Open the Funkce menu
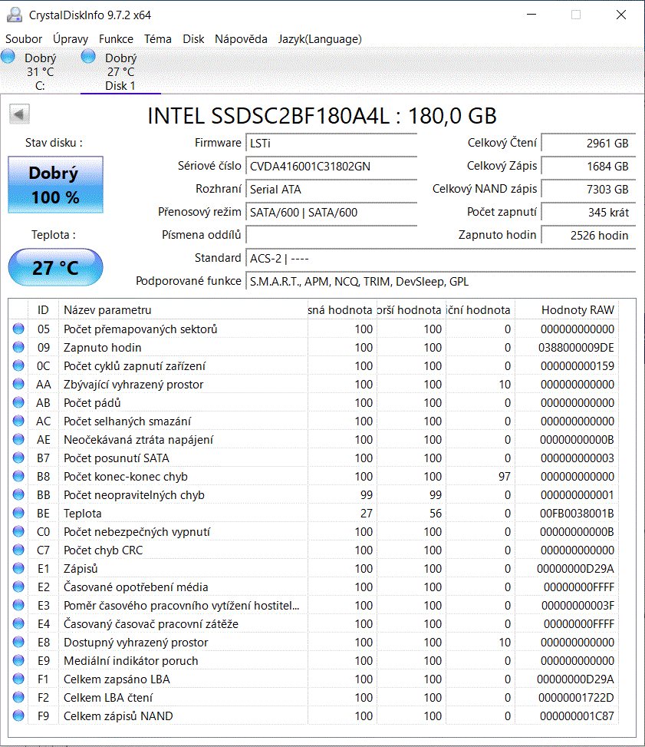Viewport: 645px width, 747px height. [116, 39]
